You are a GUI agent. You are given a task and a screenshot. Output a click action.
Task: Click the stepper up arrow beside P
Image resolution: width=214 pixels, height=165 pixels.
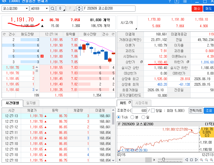[79, 7]
